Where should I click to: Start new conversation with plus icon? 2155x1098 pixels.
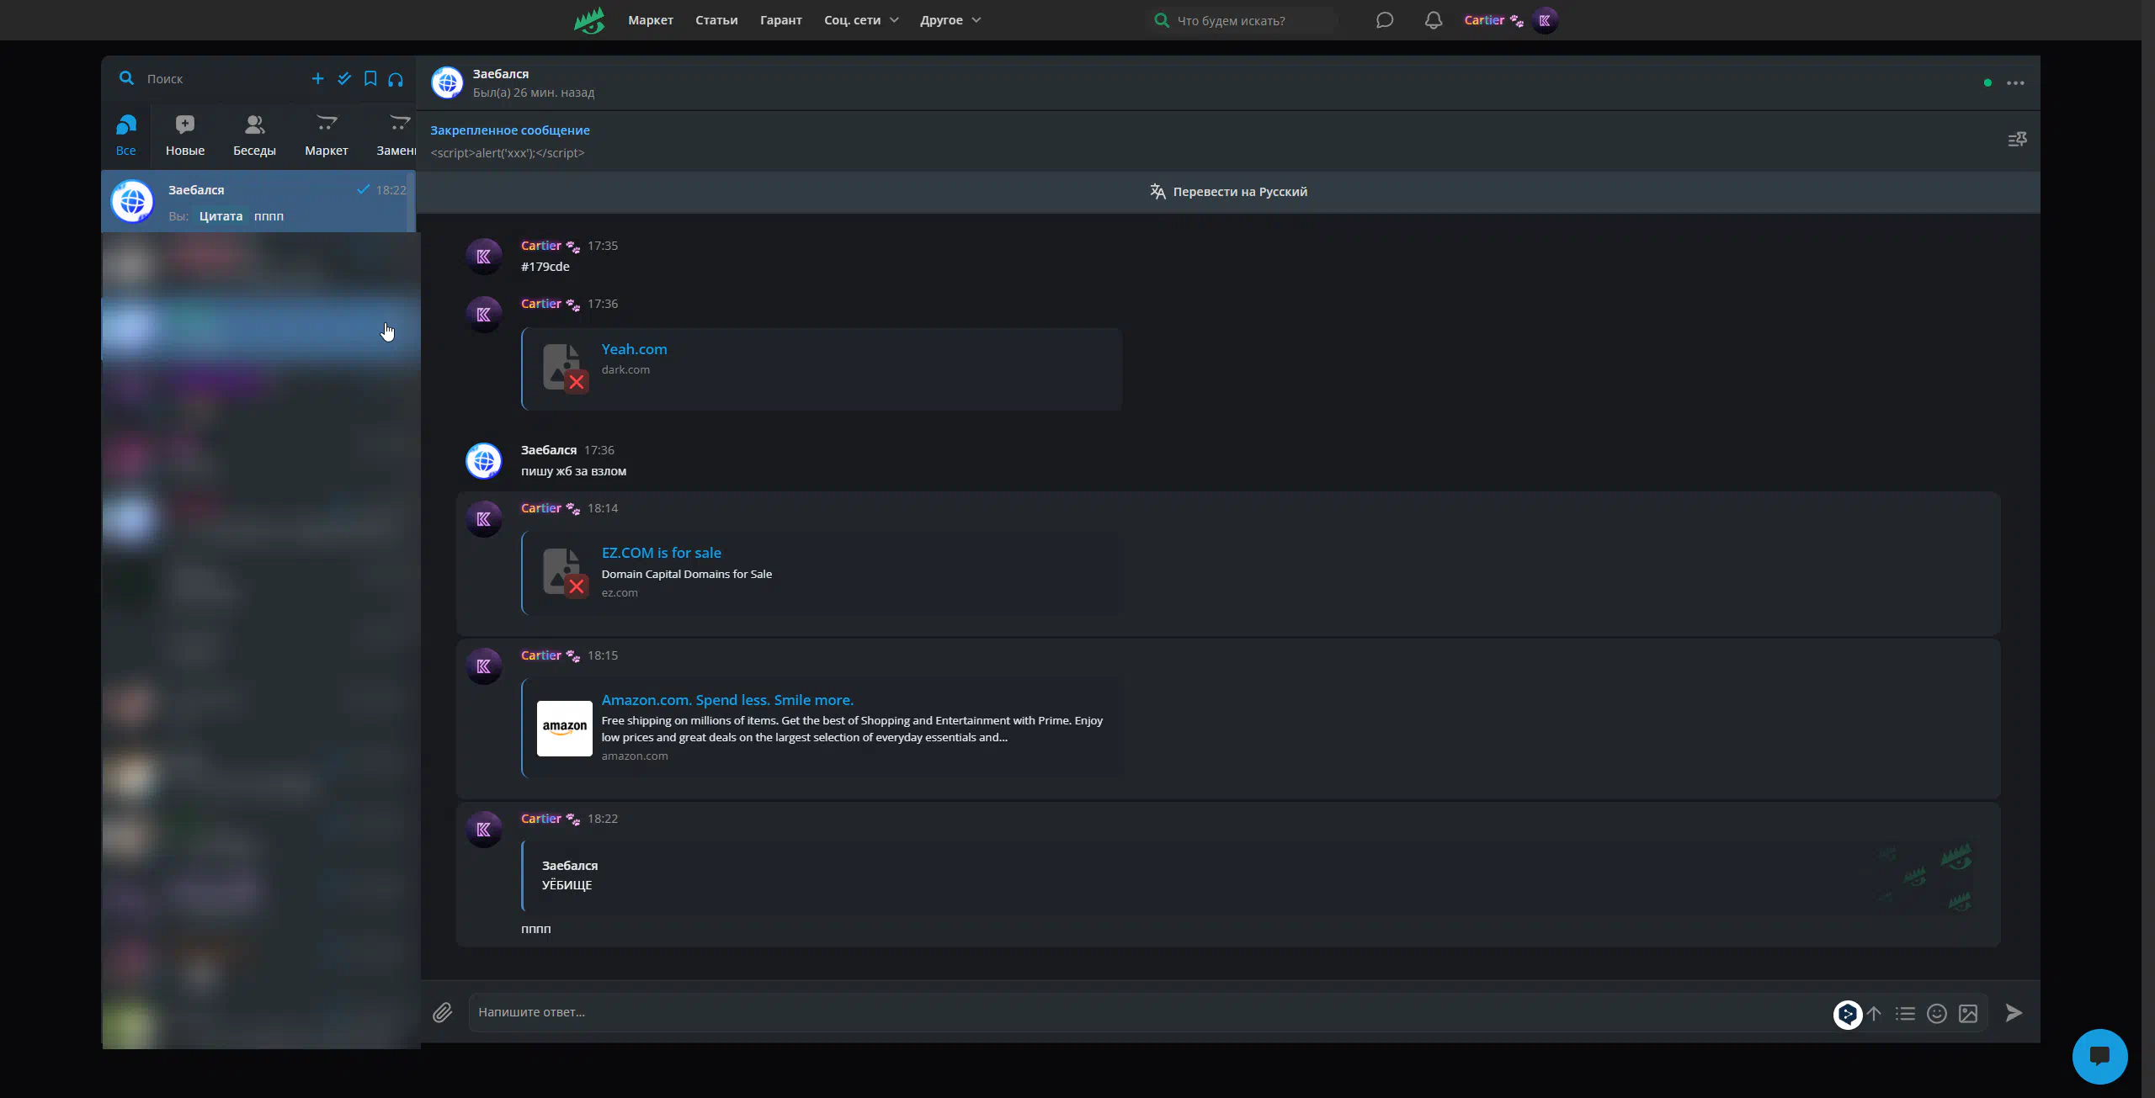point(317,78)
